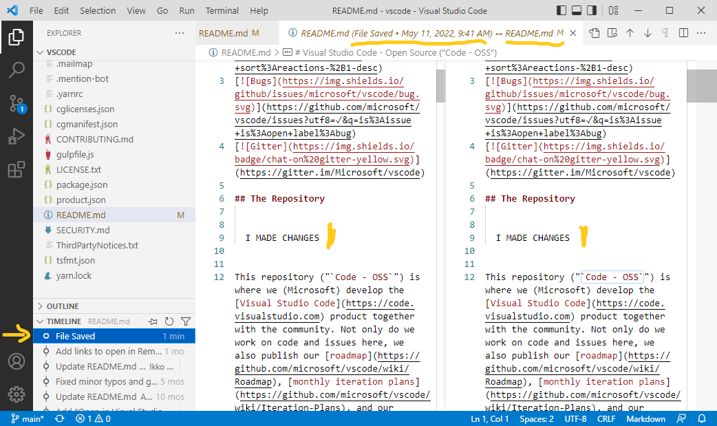
Task: Open the feedback icon in status bar
Action: tap(681, 418)
